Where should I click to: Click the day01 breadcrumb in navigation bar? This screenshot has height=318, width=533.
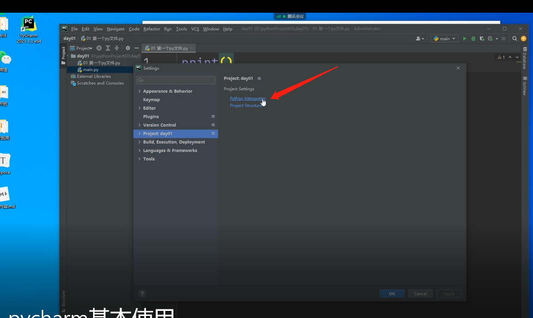(x=69, y=39)
